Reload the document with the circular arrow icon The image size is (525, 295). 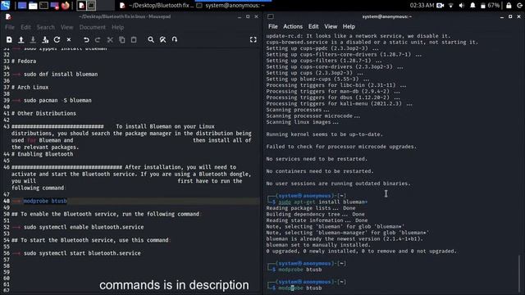coord(57,40)
